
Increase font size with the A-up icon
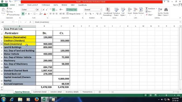tap(44, 10)
